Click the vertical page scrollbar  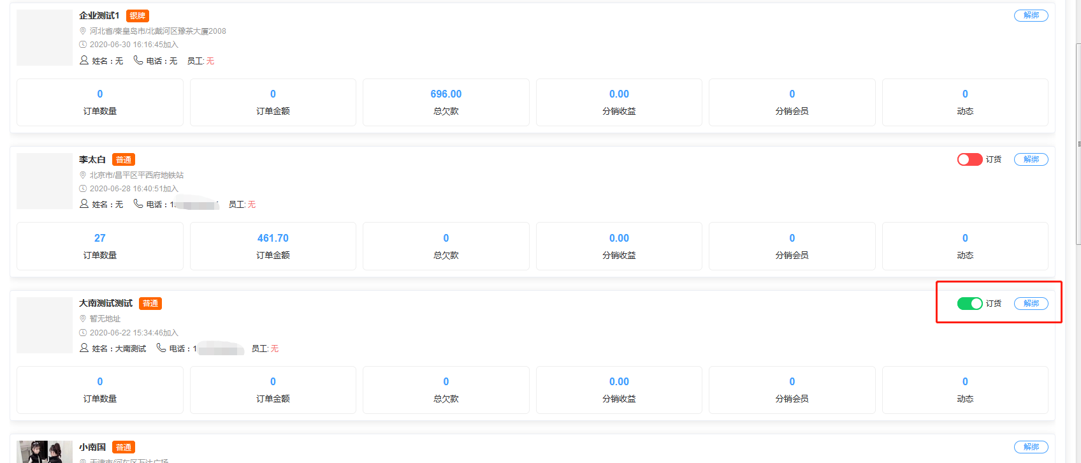click(x=1078, y=144)
